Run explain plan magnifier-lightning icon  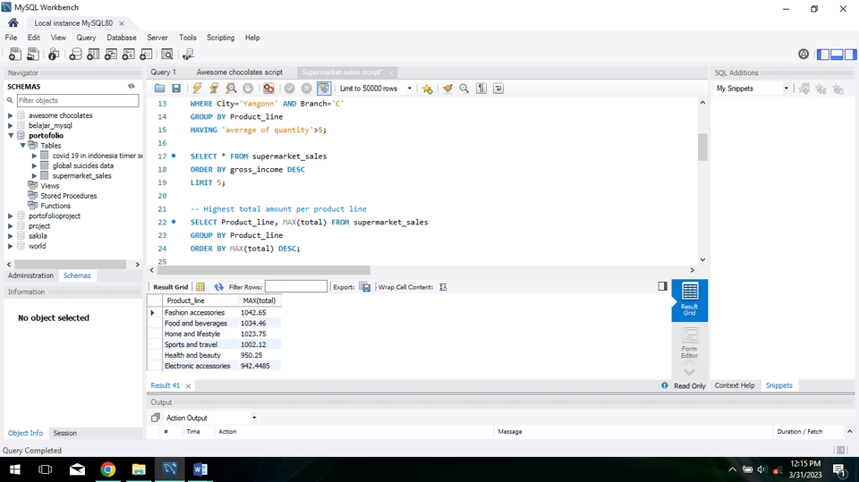pos(231,89)
